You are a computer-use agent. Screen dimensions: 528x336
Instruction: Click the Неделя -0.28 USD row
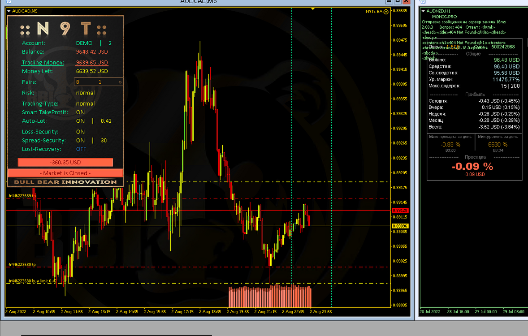click(x=474, y=114)
